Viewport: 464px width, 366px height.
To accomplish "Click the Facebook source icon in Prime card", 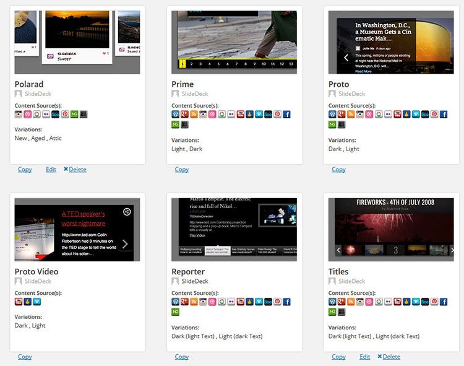I will (286, 115).
